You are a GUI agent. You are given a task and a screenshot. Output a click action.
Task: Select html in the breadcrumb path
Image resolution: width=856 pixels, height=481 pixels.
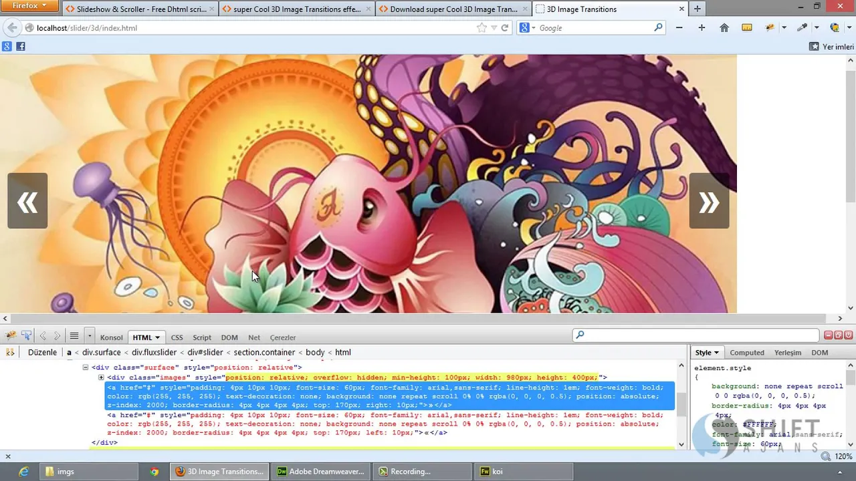[343, 352]
